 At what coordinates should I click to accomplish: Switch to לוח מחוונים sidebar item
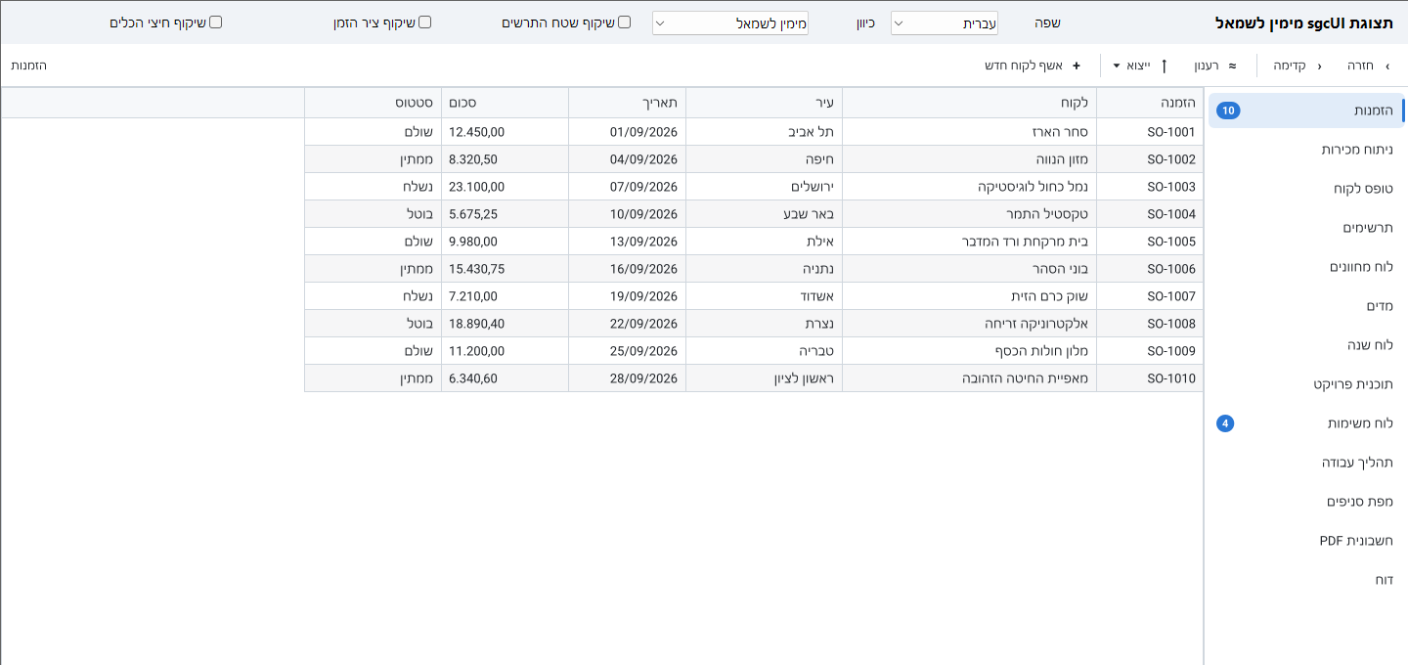pyautogui.click(x=1306, y=267)
